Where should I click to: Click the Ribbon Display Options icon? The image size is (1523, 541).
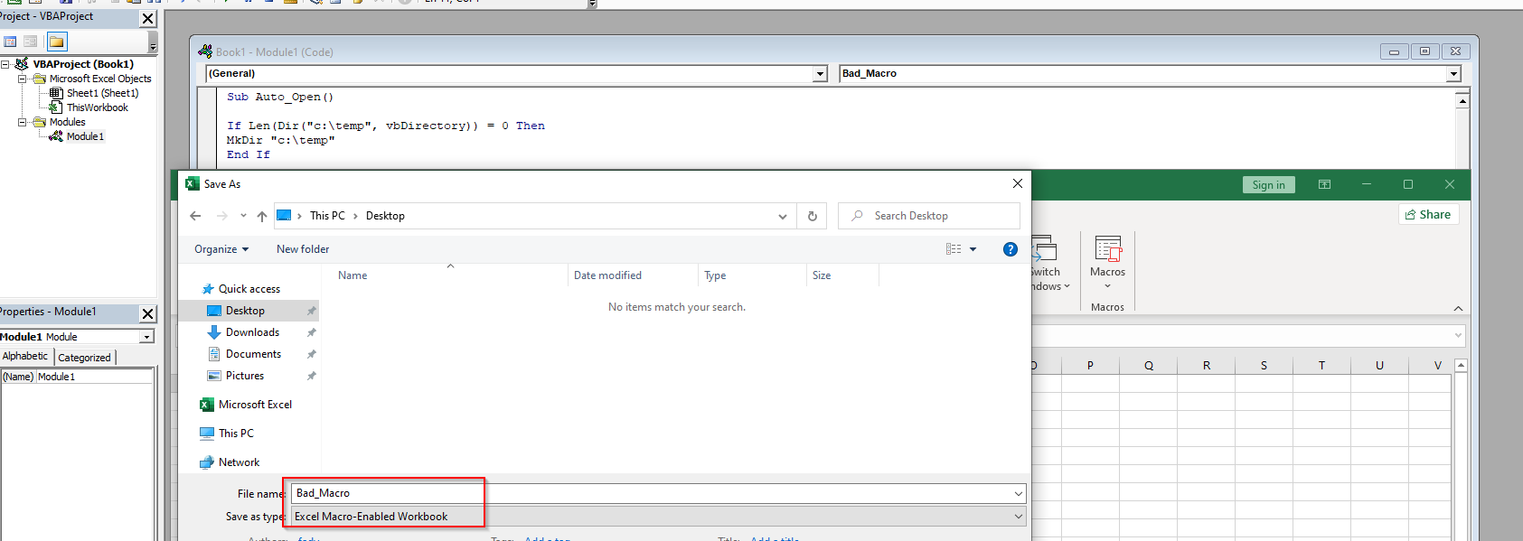pos(1324,184)
